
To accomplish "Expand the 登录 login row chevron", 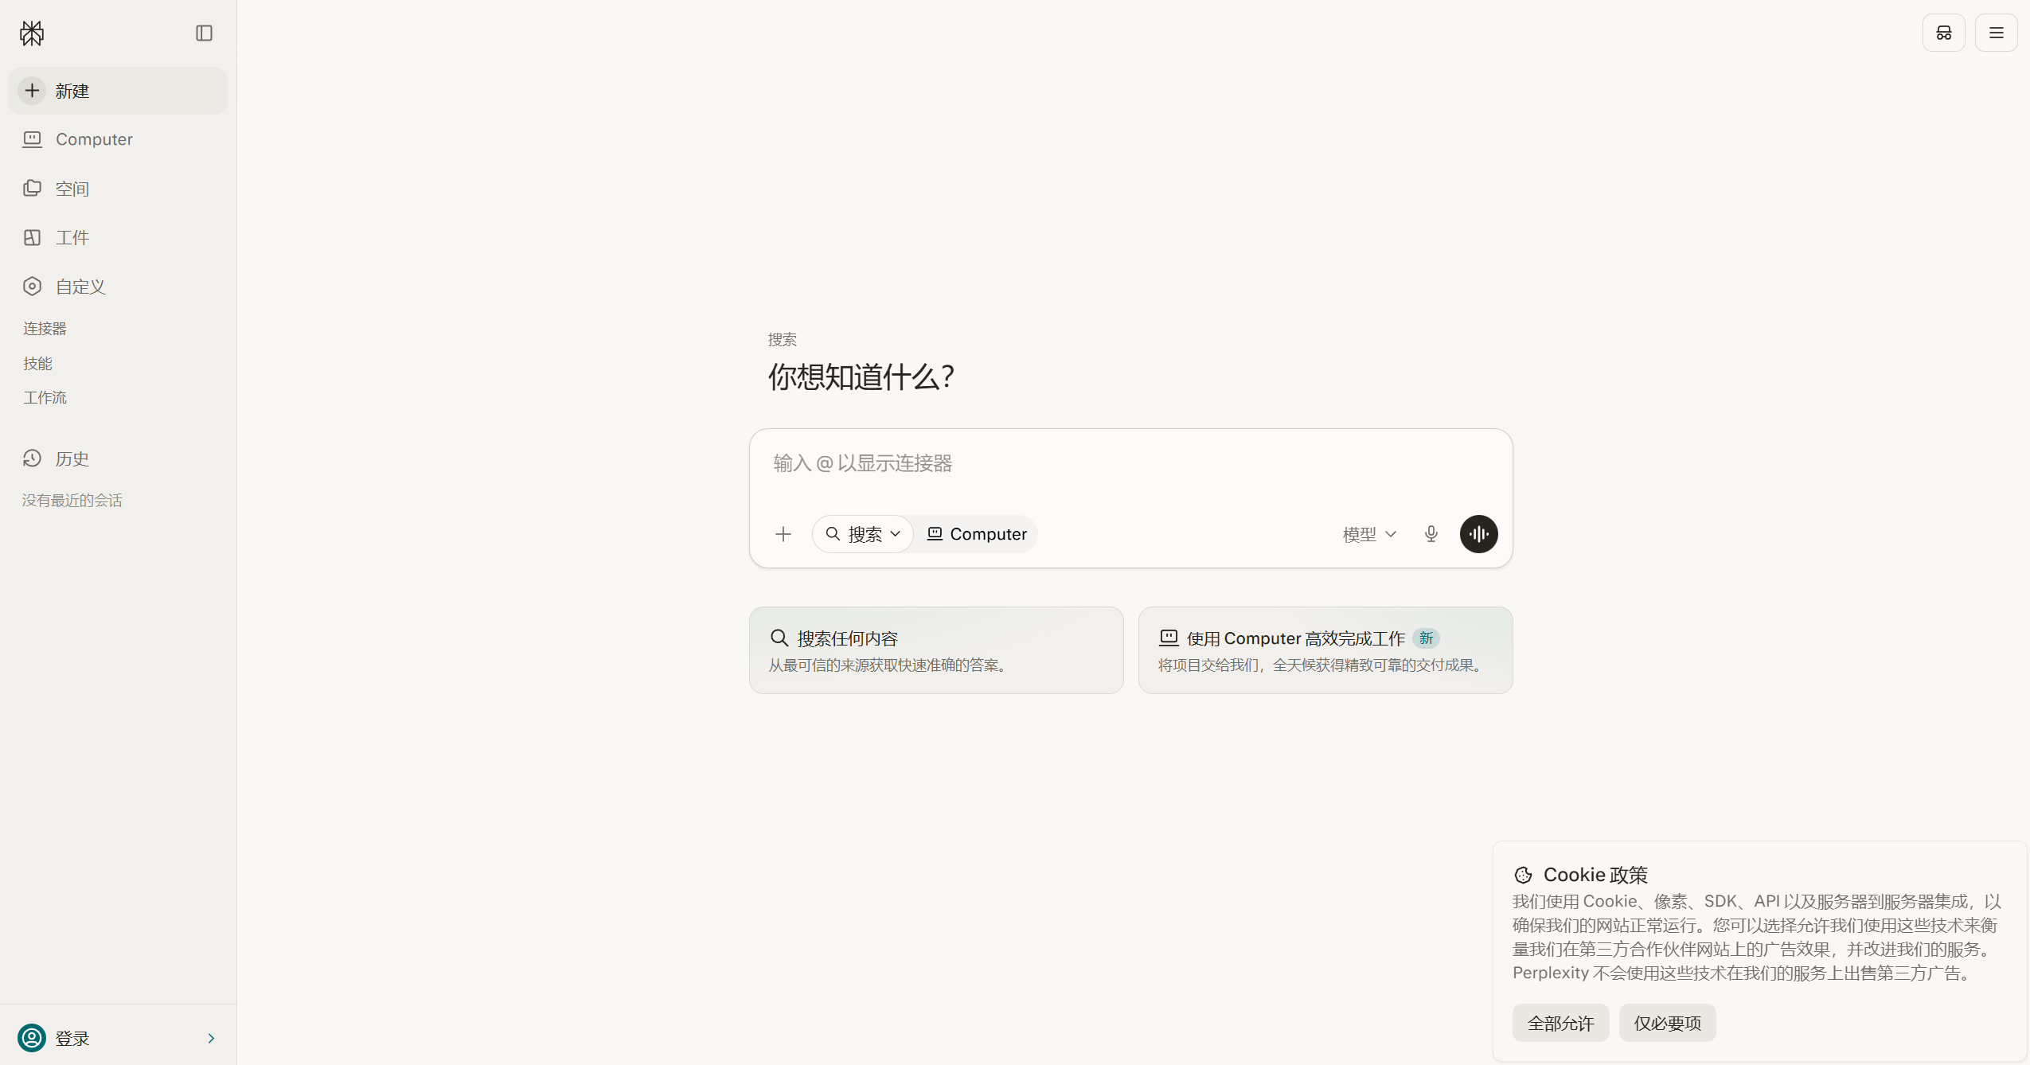I will [x=211, y=1038].
